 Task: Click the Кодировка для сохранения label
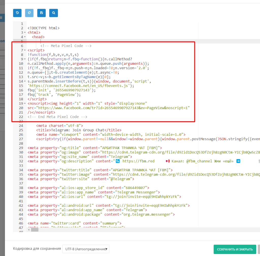coord(37,249)
